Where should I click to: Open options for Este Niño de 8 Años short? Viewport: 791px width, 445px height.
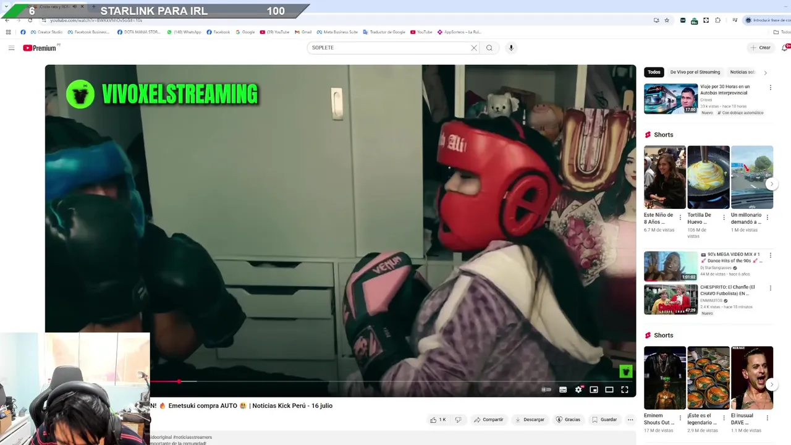click(x=680, y=218)
